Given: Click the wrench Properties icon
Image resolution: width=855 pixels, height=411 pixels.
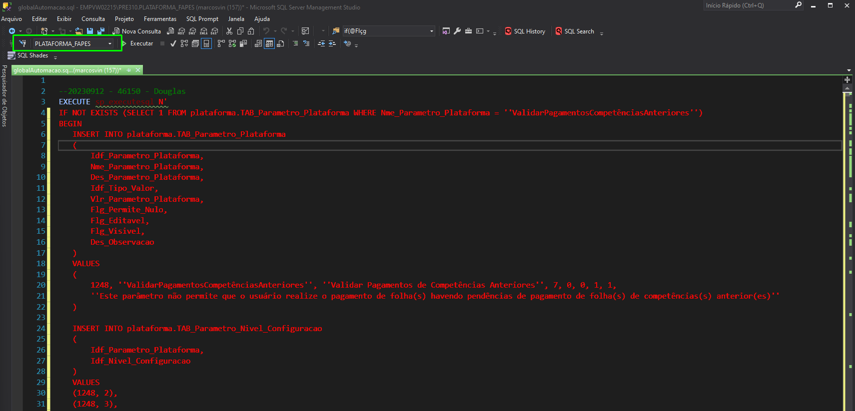Looking at the screenshot, I should [x=457, y=31].
